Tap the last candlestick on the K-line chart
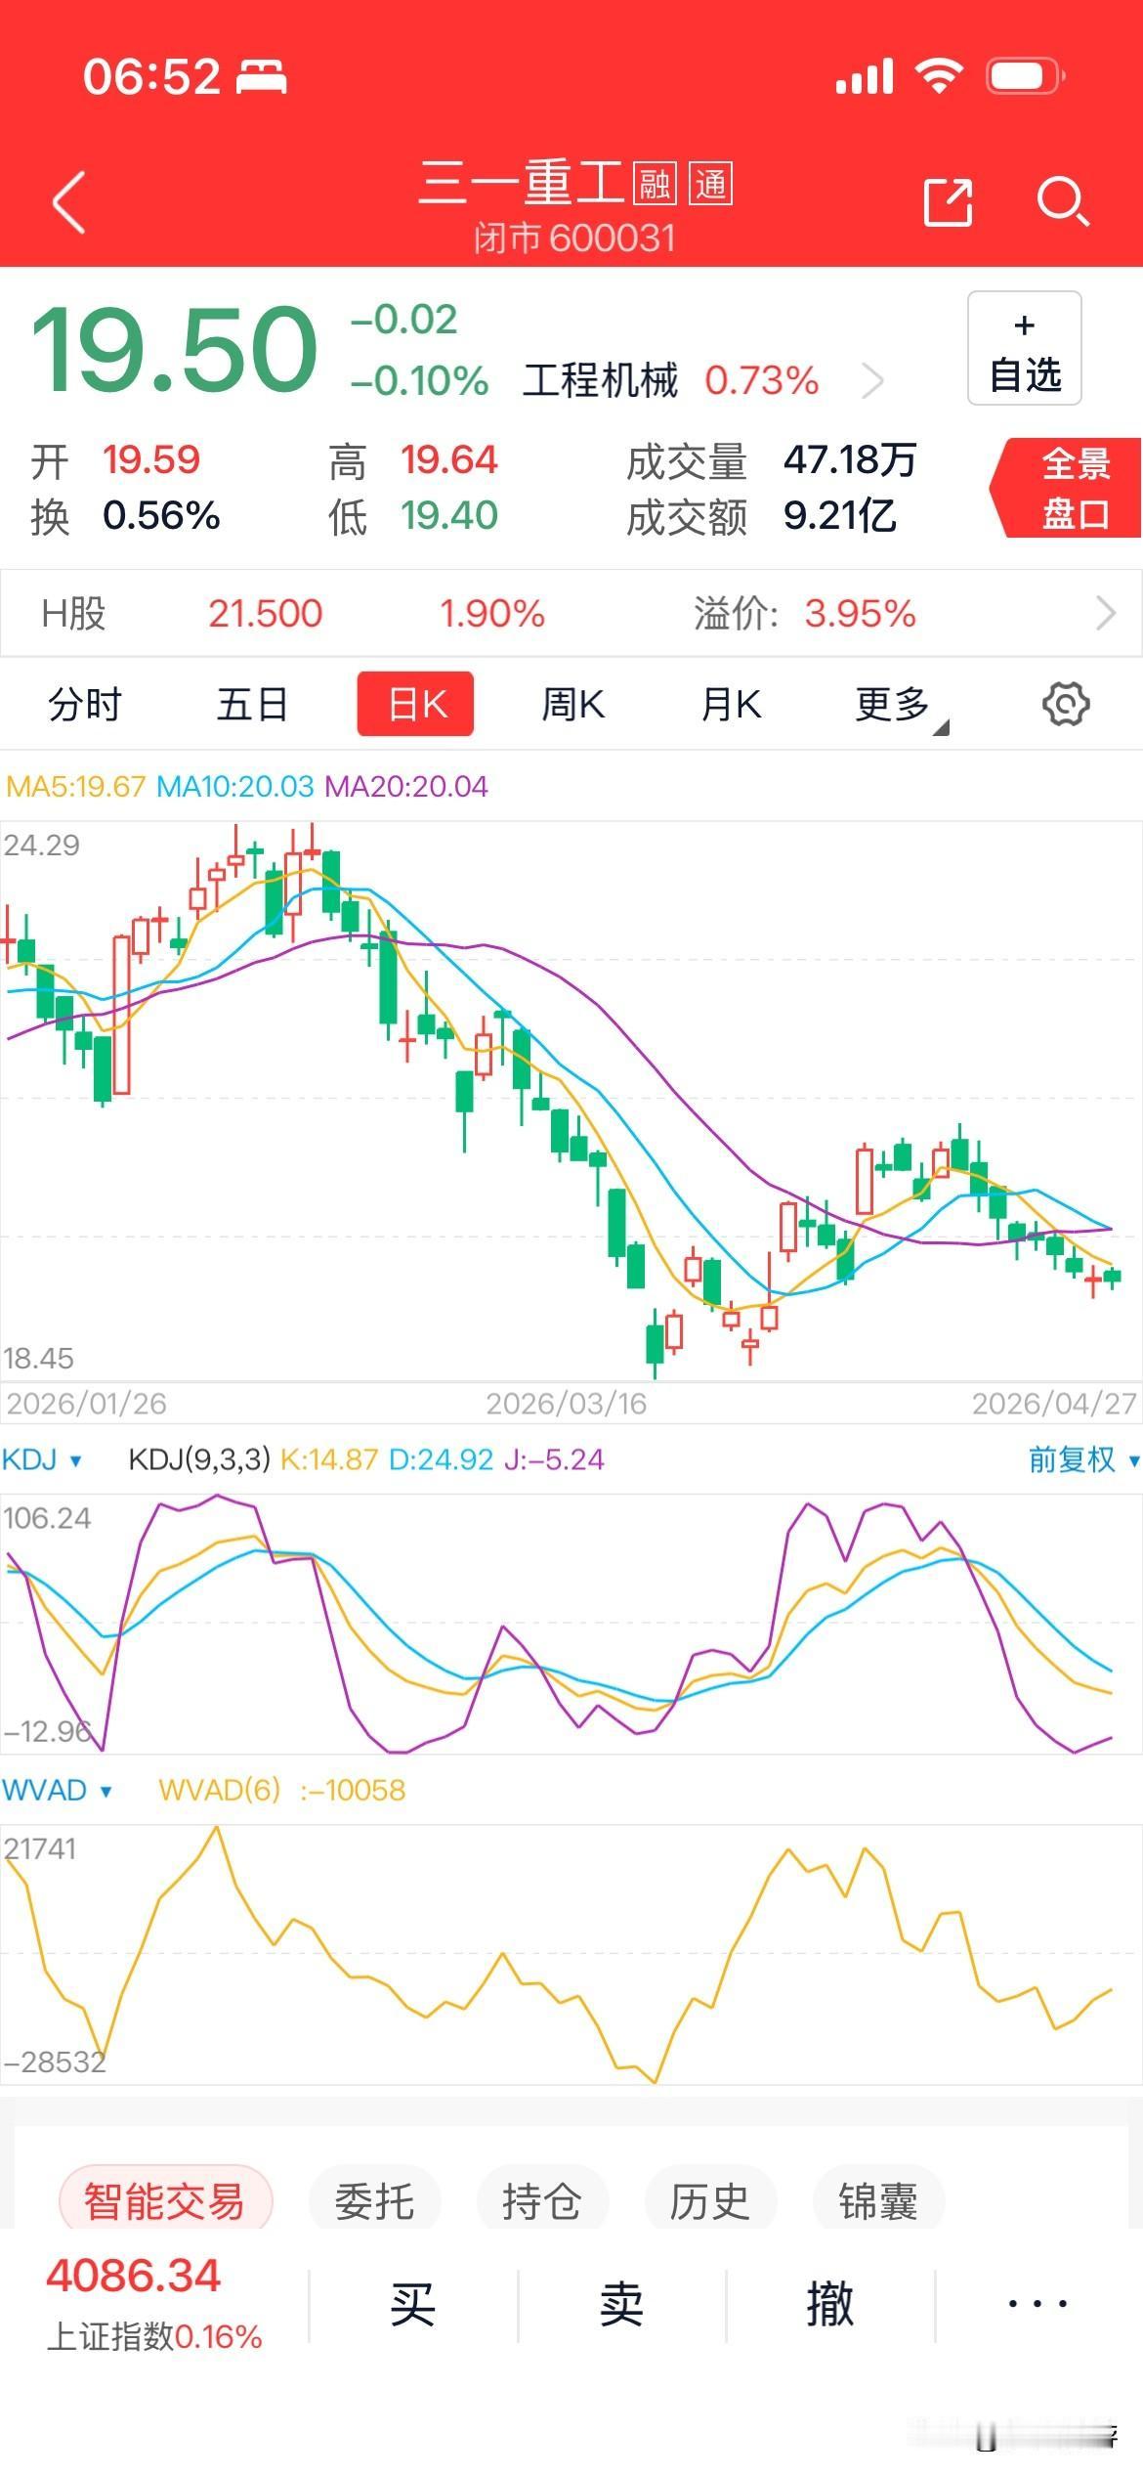The image size is (1143, 2475). pyautogui.click(x=1112, y=1276)
